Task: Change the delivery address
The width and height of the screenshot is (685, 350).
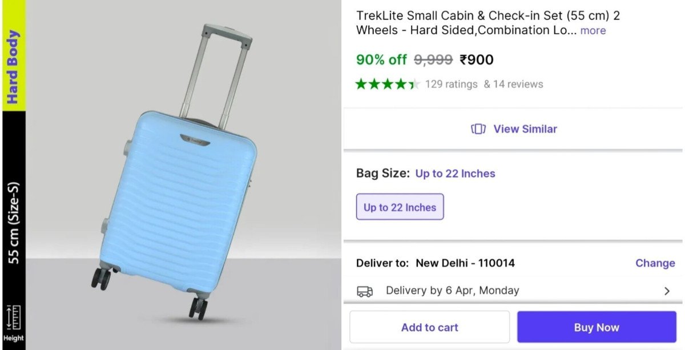Action: pos(655,263)
